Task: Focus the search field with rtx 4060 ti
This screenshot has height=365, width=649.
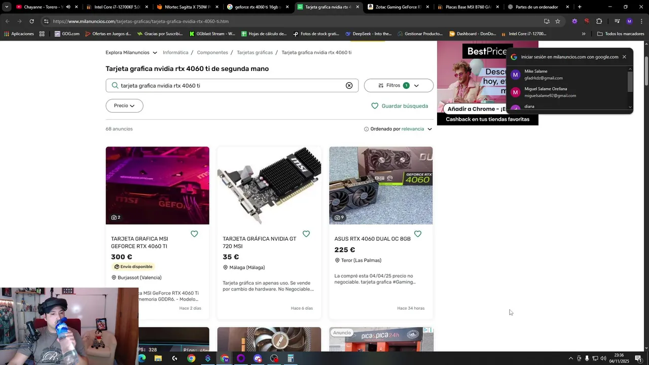Action: click(x=231, y=86)
